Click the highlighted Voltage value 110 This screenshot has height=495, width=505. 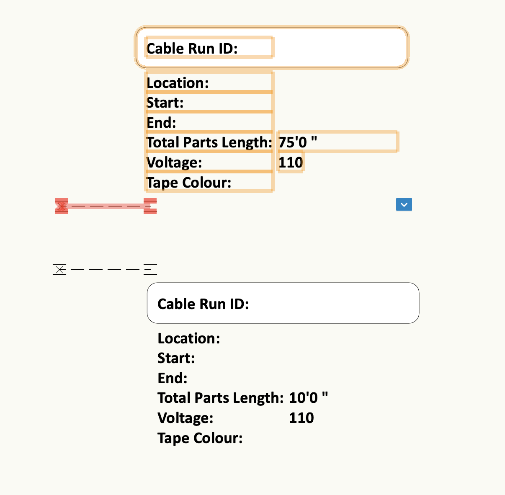pos(291,162)
